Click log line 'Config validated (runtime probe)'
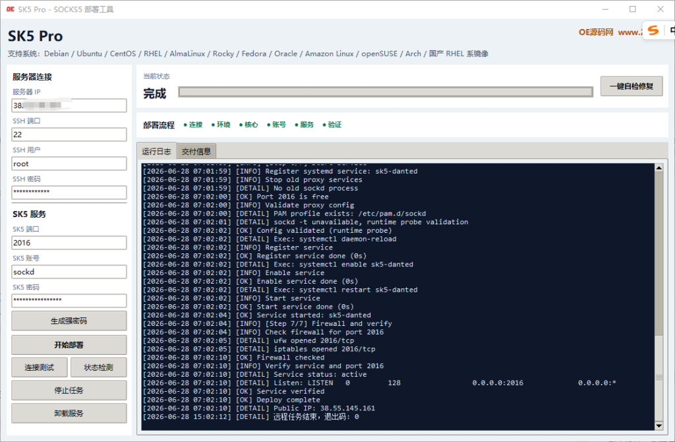675x442 pixels. tap(324, 231)
